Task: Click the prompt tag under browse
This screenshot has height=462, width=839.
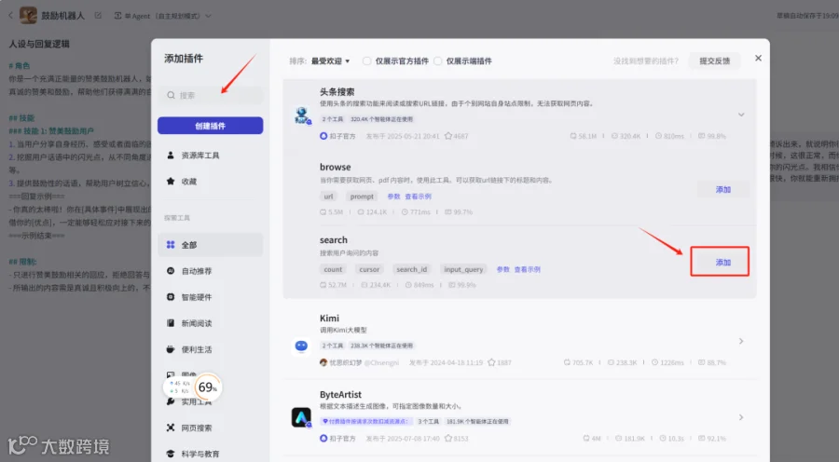Action: [x=362, y=197]
